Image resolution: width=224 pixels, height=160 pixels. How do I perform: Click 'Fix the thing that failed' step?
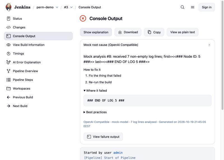click(x=105, y=76)
